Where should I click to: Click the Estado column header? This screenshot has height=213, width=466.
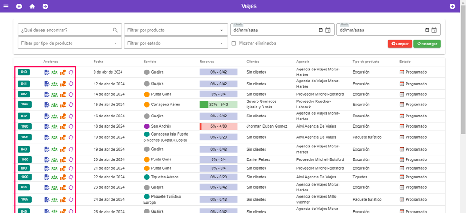pos(405,62)
